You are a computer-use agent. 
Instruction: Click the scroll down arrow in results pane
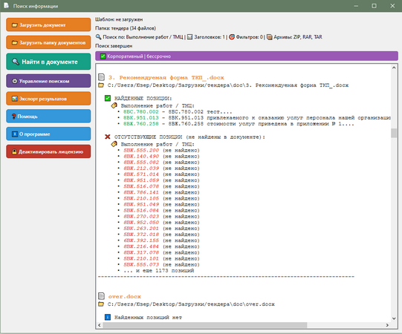click(394, 318)
